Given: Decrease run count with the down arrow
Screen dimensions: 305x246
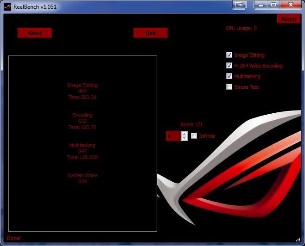Looking at the screenshot, I should [184, 138].
